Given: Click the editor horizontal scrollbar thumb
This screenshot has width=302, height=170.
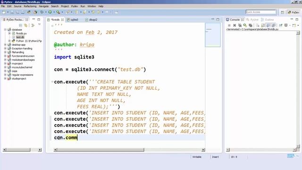Looking at the screenshot, I should [x=101, y=150].
